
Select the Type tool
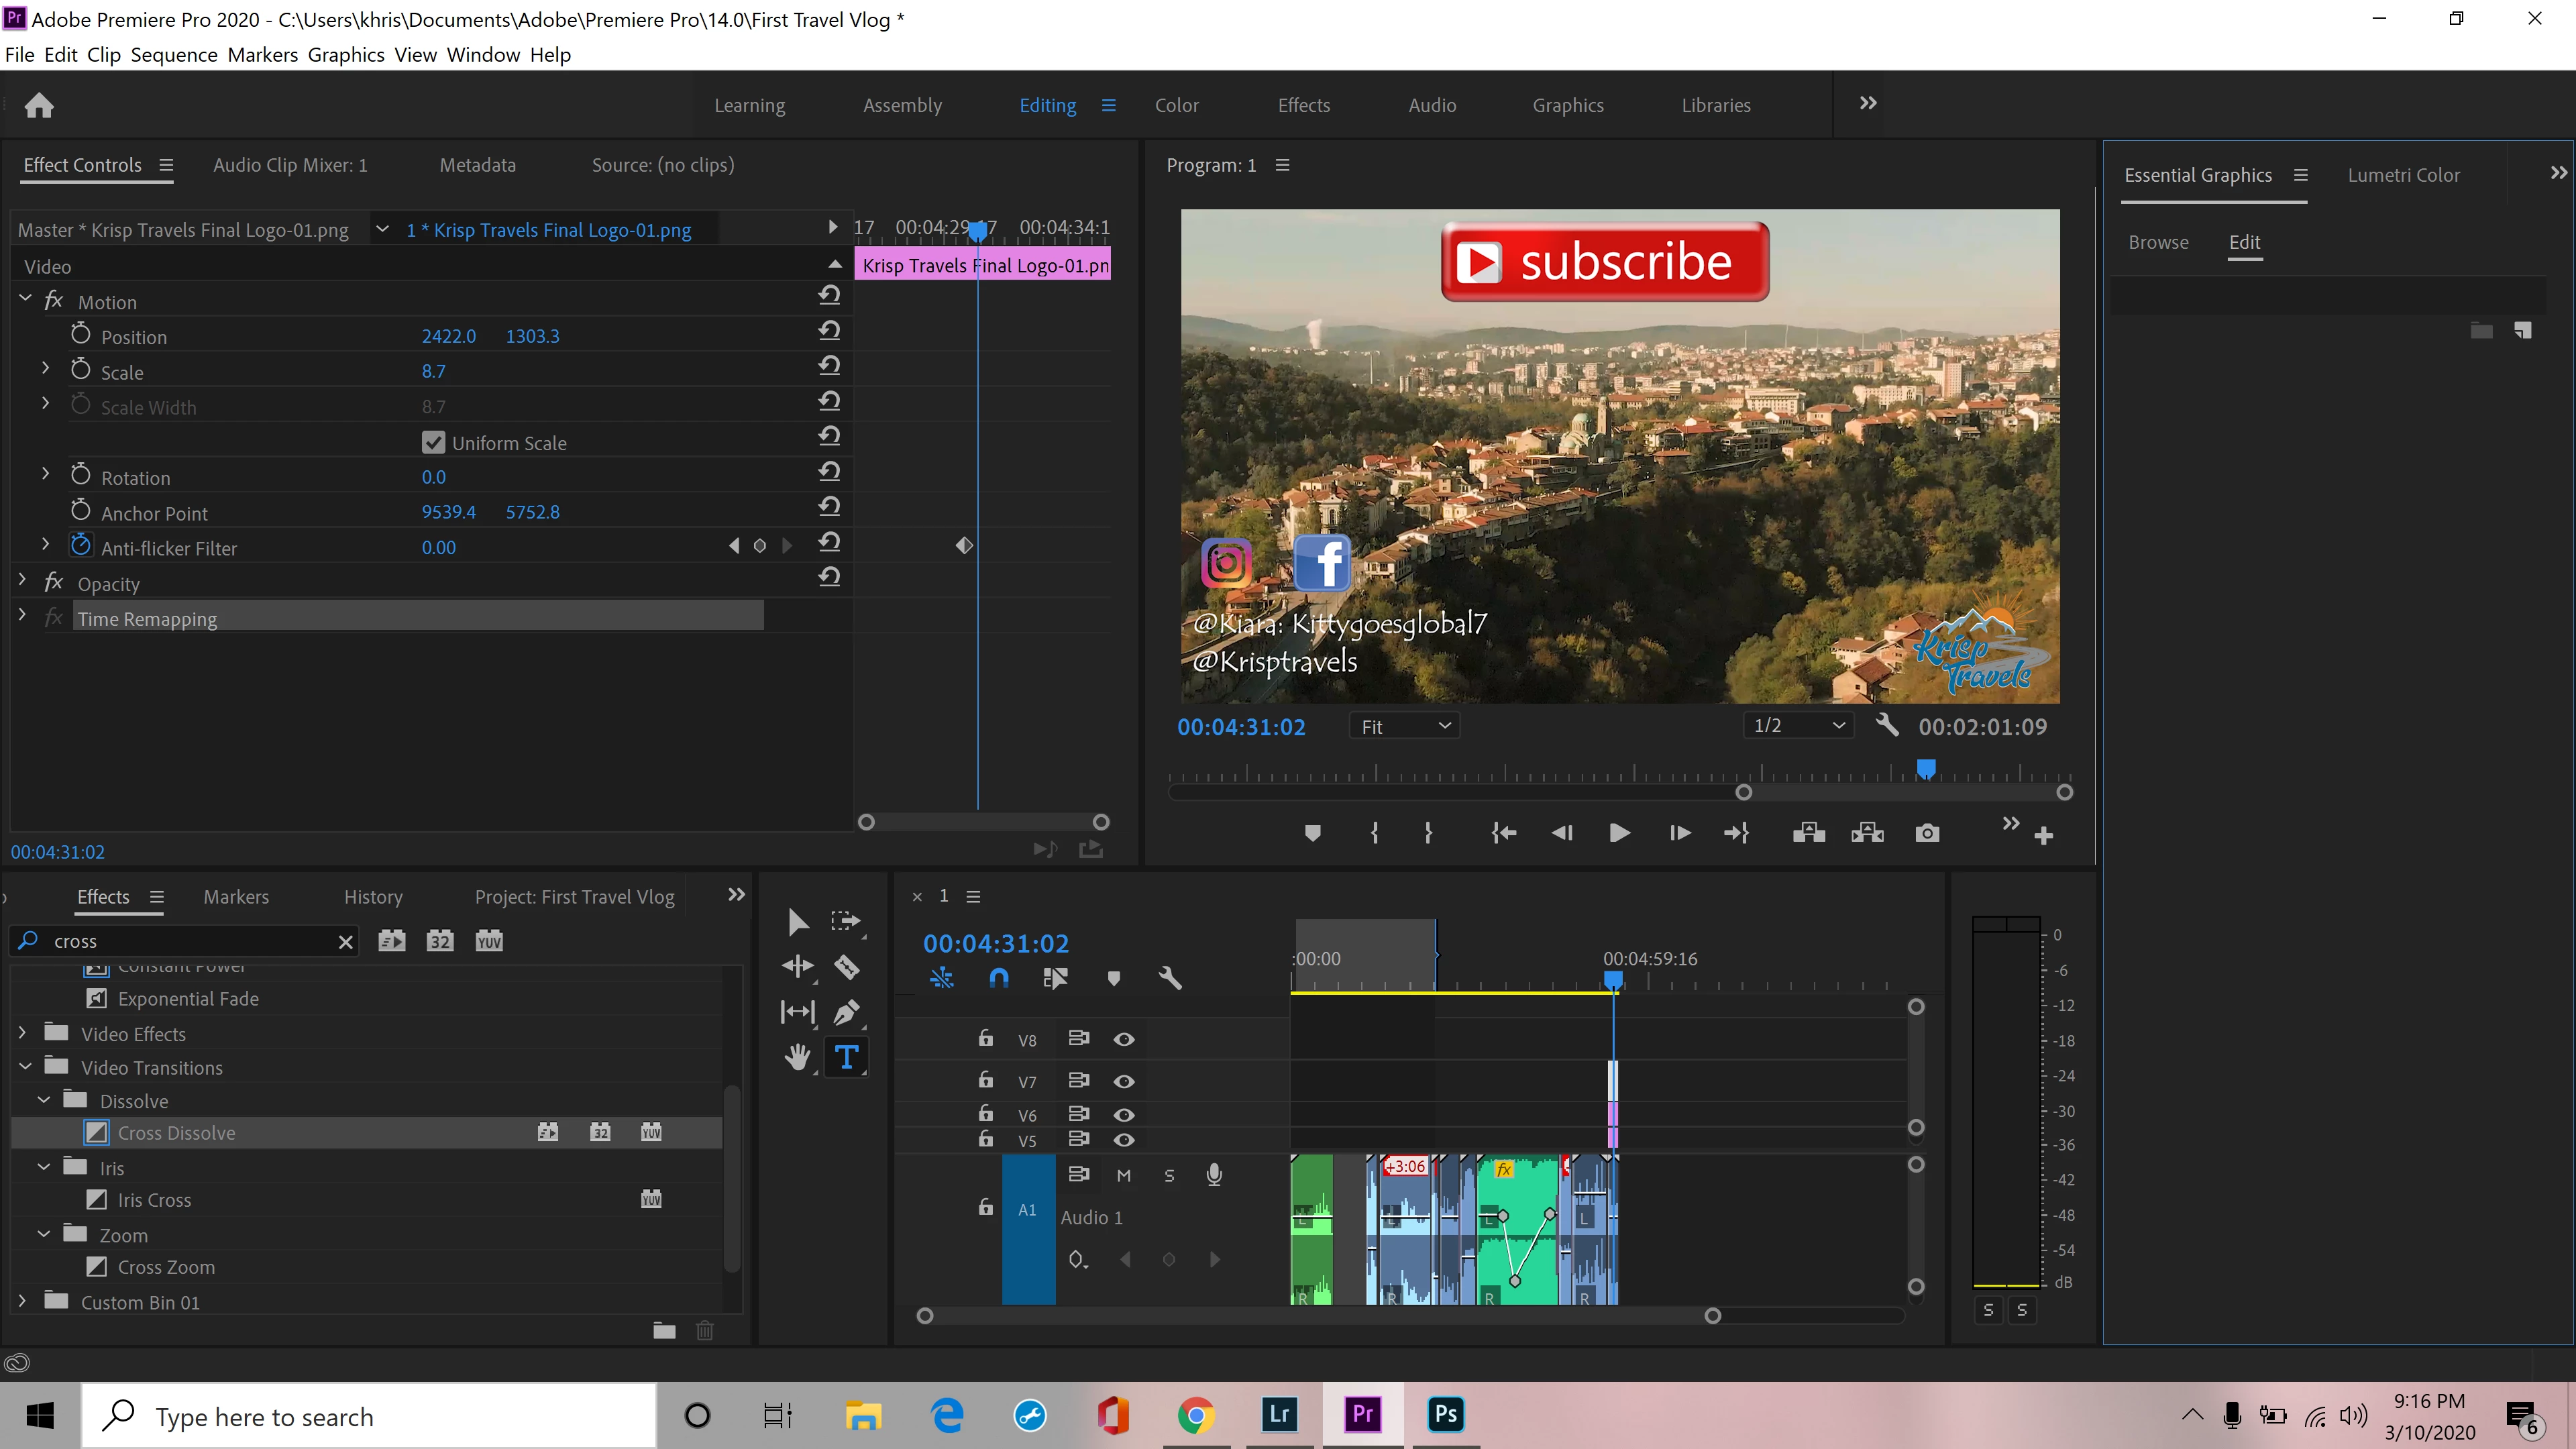click(x=846, y=1057)
